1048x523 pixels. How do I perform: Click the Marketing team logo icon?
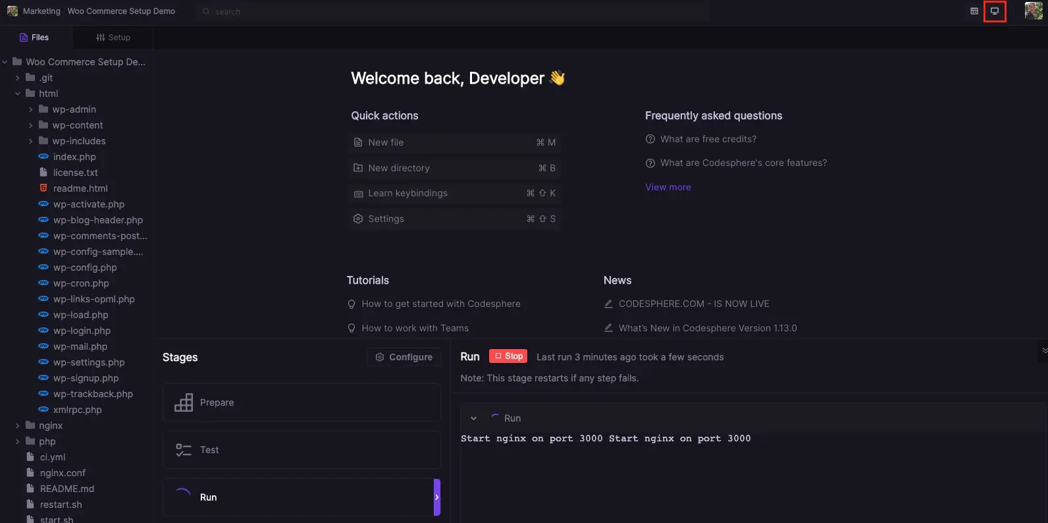(12, 11)
